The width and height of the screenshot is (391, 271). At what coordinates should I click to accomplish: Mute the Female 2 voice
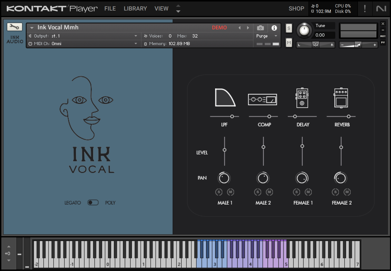pos(347,192)
